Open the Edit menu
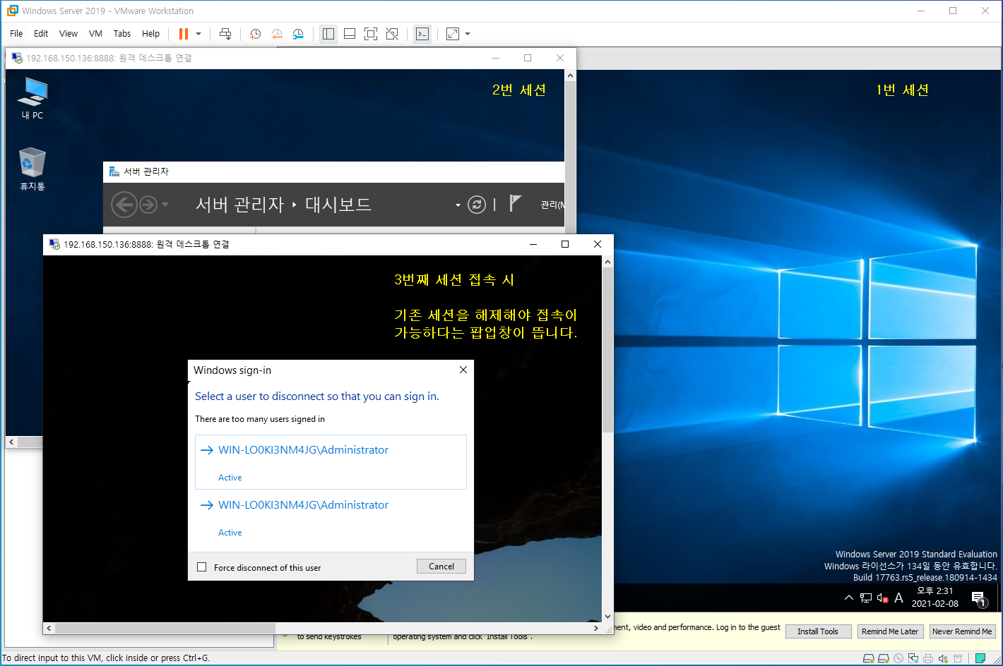The width and height of the screenshot is (1003, 666). (41, 33)
